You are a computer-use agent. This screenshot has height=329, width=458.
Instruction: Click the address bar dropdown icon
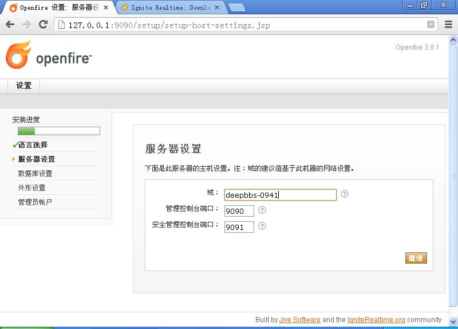(431, 25)
